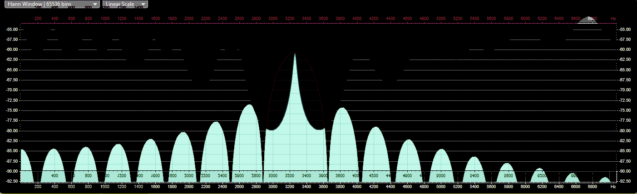This screenshot has width=637, height=194.
Task: Click the -60.00 label on the right axis
Action: 625,50
